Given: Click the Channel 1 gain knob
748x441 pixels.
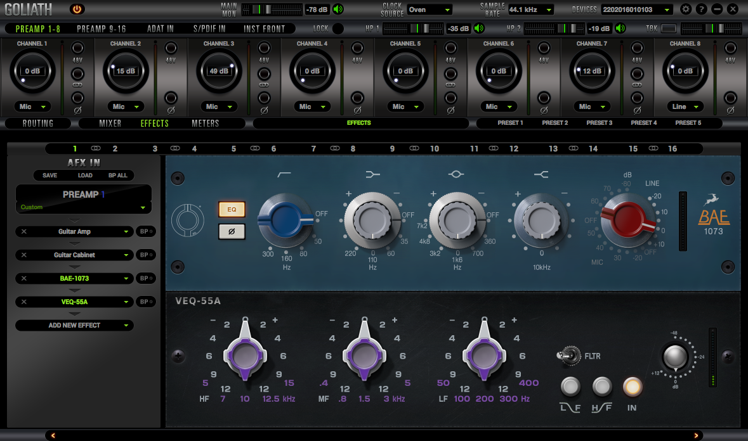Looking at the screenshot, I should (x=32, y=71).
